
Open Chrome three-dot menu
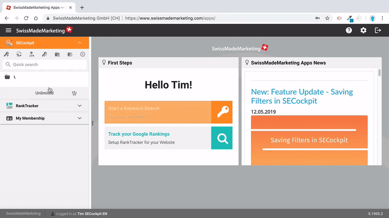tap(382, 18)
